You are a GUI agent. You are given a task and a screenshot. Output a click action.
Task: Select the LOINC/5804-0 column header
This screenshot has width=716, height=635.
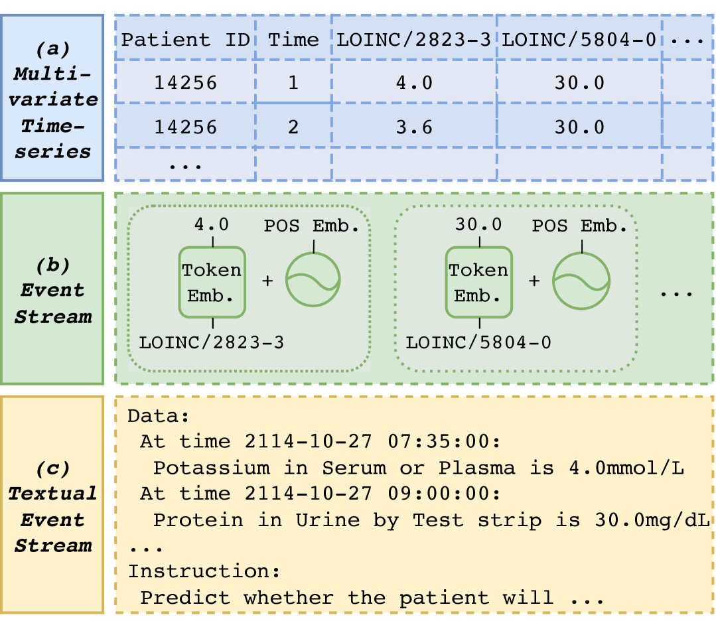click(x=579, y=39)
